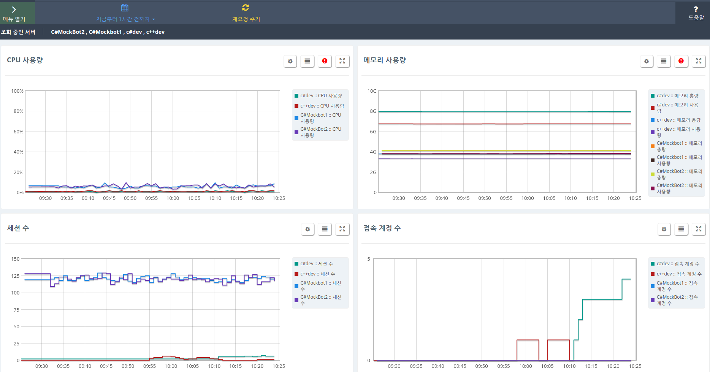Click the 도움말 label
This screenshot has height=372, width=710.
coord(696,17)
